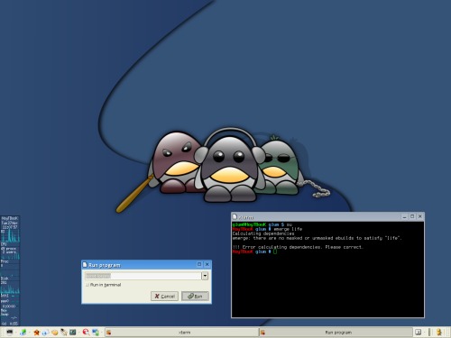Click the dark chalkboard launcher icon

point(72,332)
